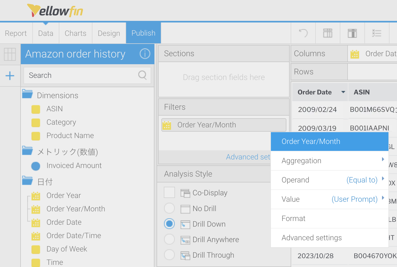This screenshot has height=267, width=397.
Task: Click the blue circle icon for Invoiced Amount
Action: click(x=36, y=166)
